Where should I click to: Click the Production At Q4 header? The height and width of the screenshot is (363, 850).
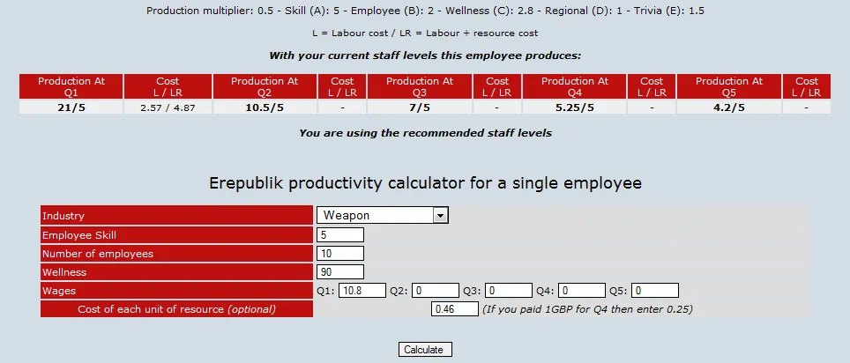575,86
